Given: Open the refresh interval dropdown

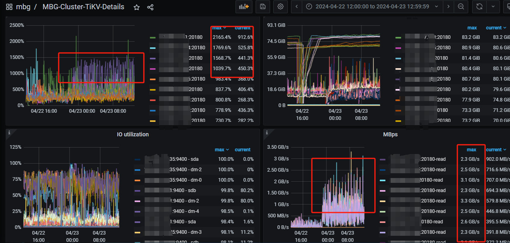Looking at the screenshot, I should (493, 6).
